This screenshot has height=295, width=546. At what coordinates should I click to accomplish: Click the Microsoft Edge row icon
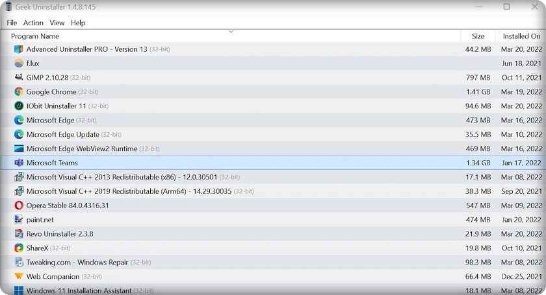(19, 120)
